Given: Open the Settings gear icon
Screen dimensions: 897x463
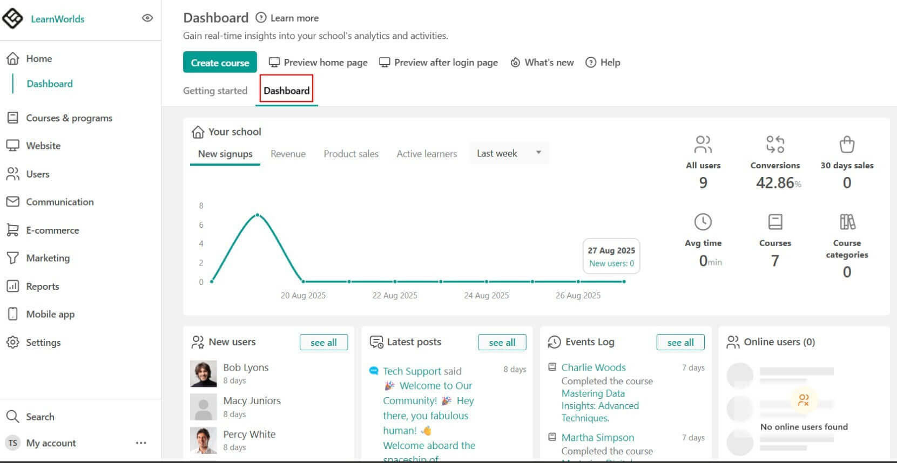Looking at the screenshot, I should click(12, 342).
